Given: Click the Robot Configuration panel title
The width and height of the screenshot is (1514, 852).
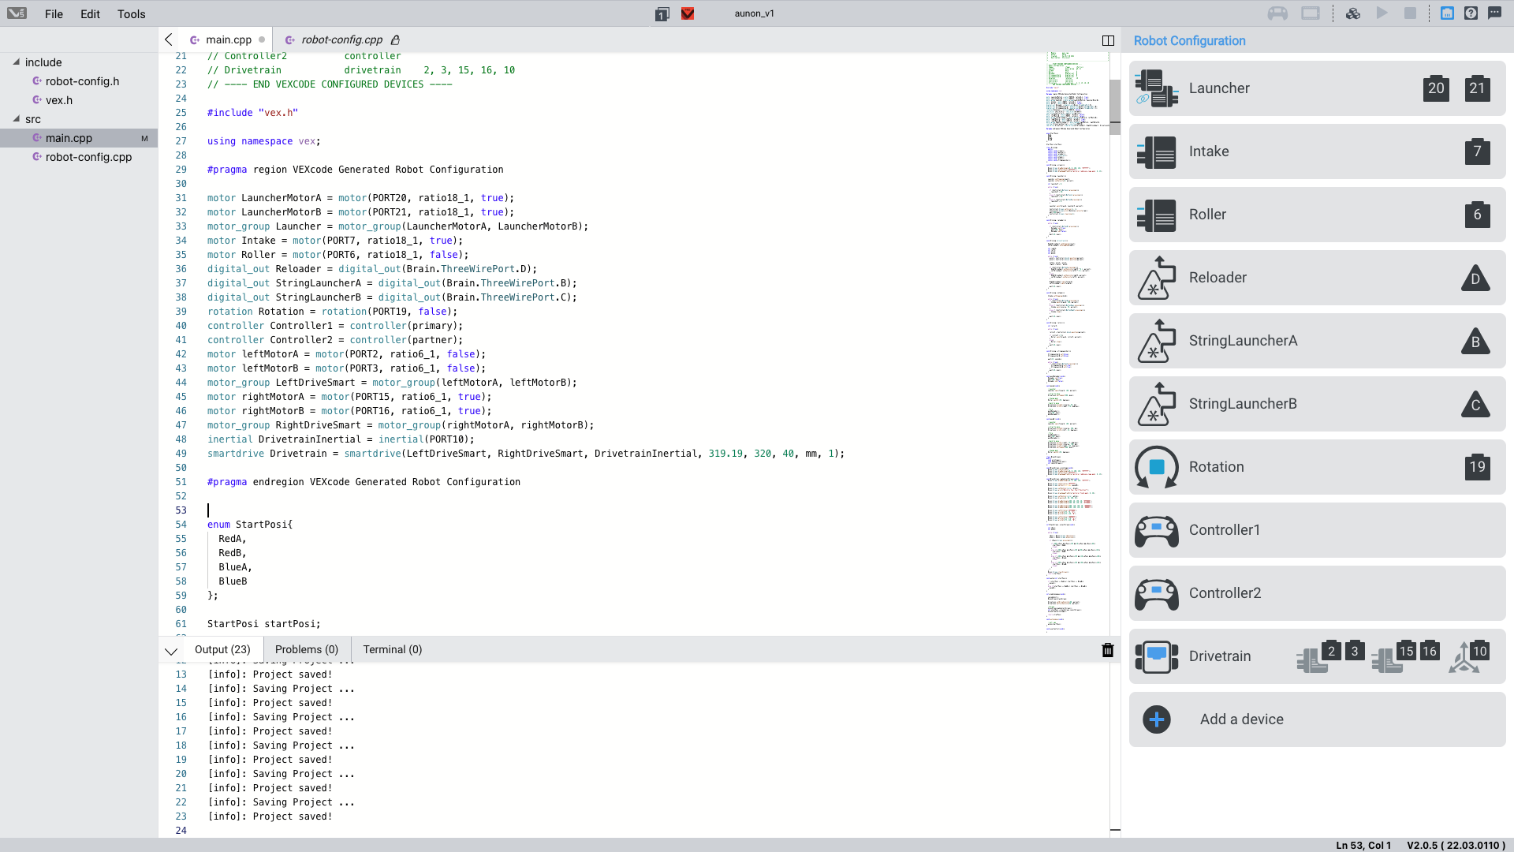Looking at the screenshot, I should [x=1189, y=41].
